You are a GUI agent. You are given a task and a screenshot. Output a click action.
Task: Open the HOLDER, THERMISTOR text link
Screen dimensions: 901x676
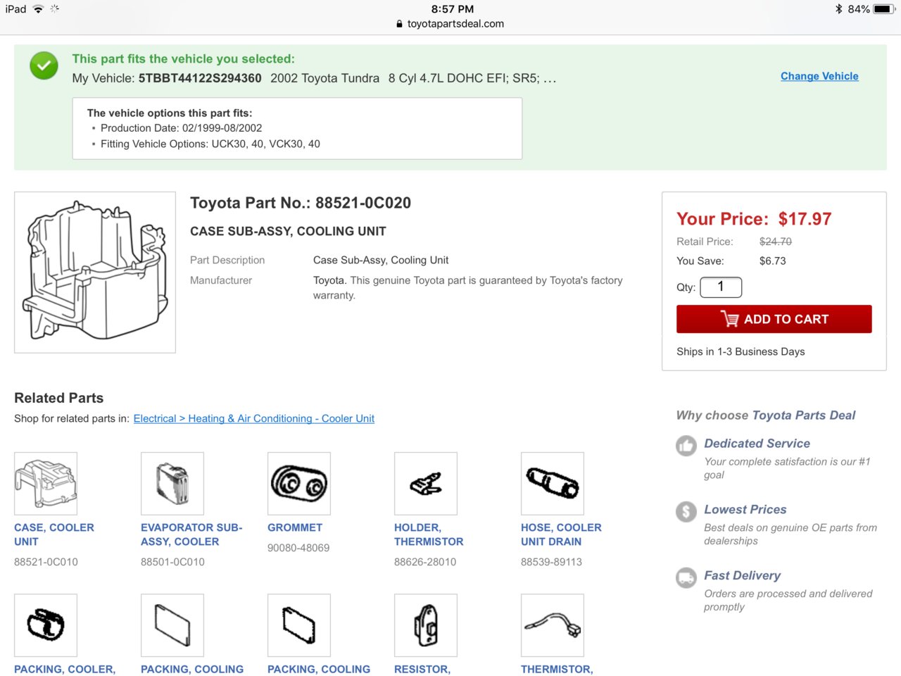pyautogui.click(x=429, y=534)
